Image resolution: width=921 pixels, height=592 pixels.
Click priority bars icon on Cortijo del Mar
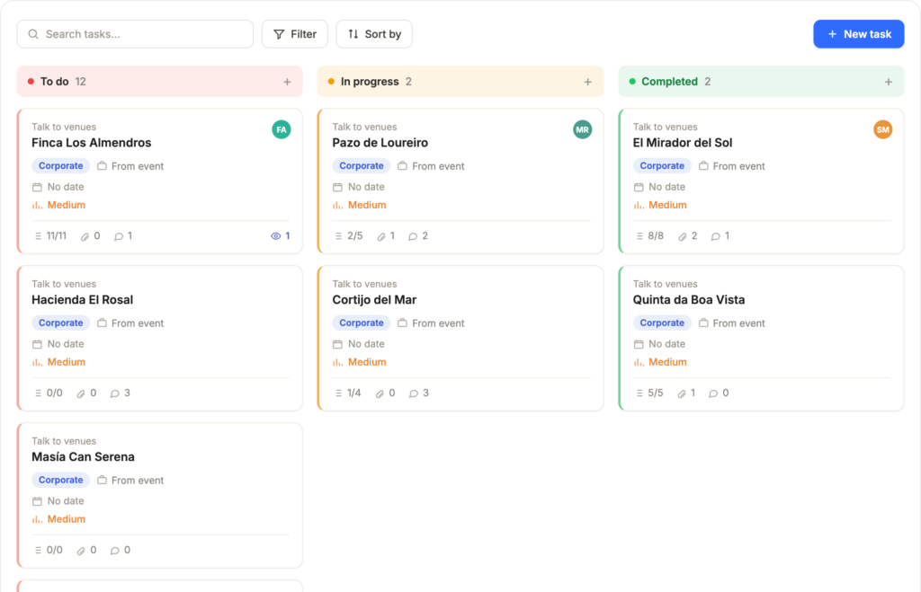(338, 363)
